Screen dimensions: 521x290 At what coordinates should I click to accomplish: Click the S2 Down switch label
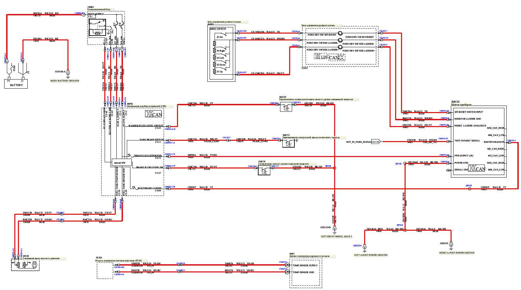[221, 65]
